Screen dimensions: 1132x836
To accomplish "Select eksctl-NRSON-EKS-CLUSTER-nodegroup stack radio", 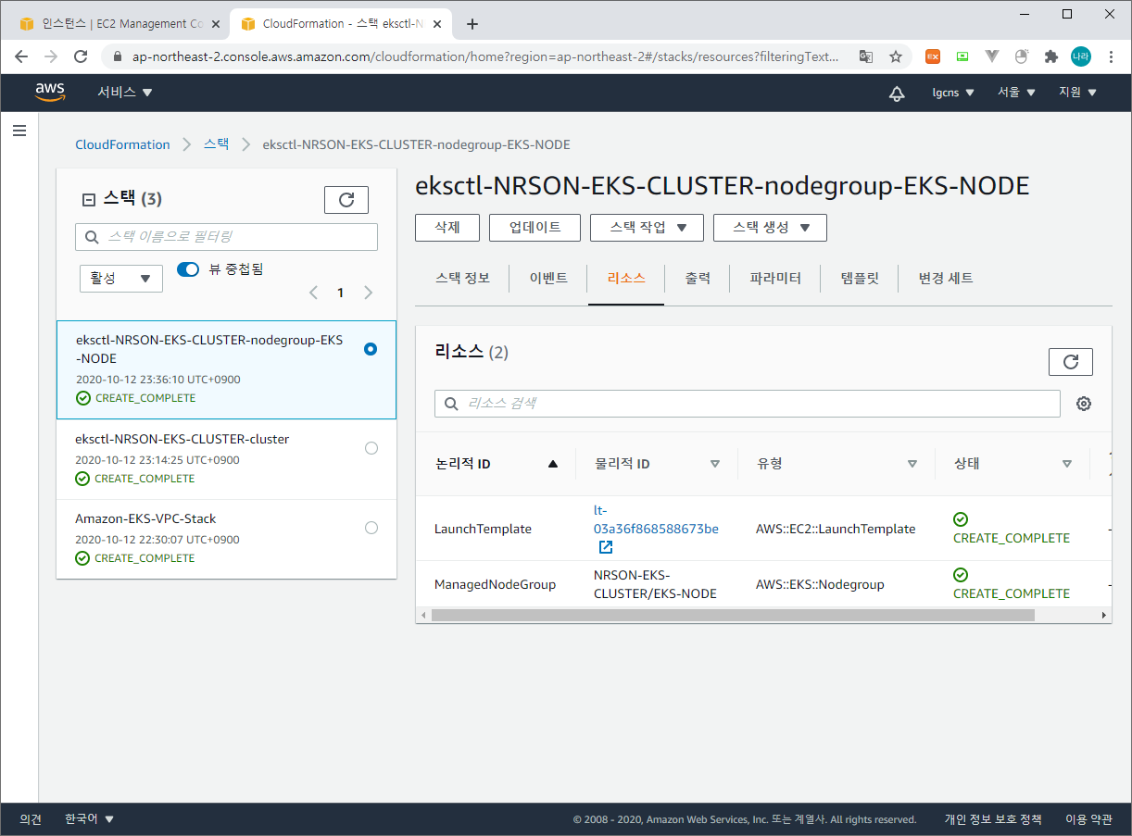I will (371, 349).
